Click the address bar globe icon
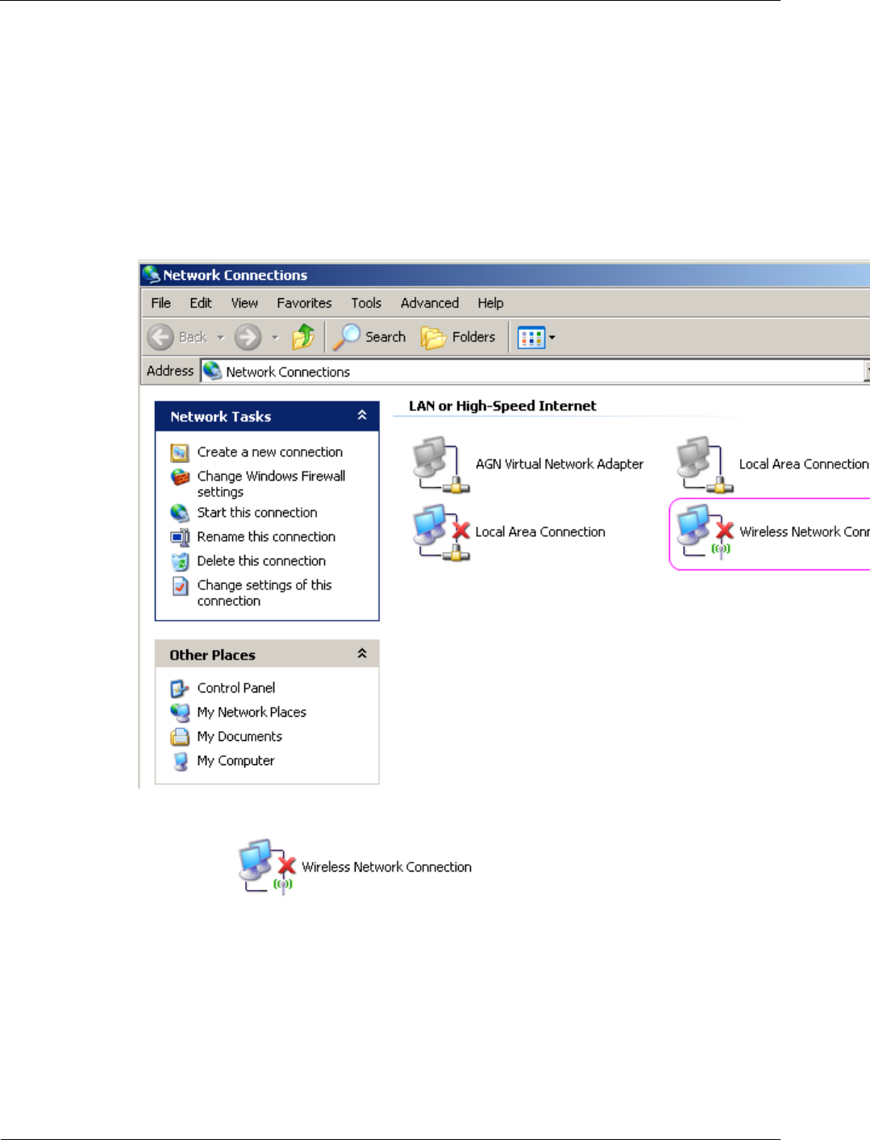870x1140 pixels. [x=212, y=371]
